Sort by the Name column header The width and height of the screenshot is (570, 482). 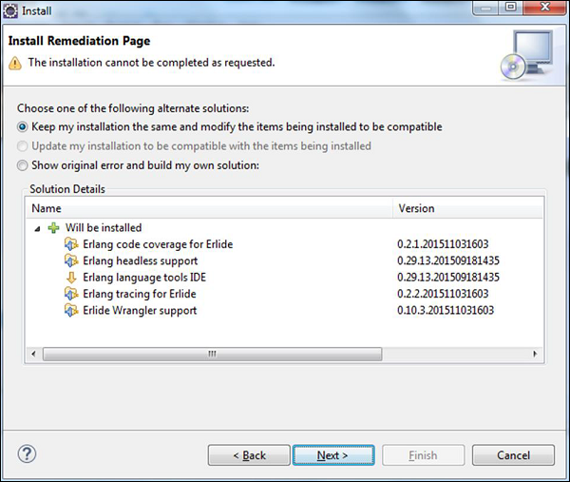(x=209, y=208)
